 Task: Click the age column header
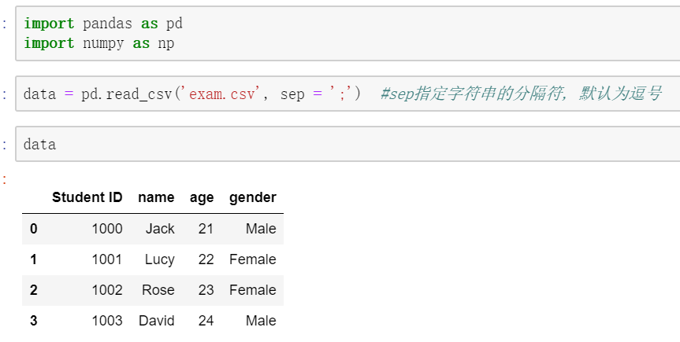pos(202,198)
